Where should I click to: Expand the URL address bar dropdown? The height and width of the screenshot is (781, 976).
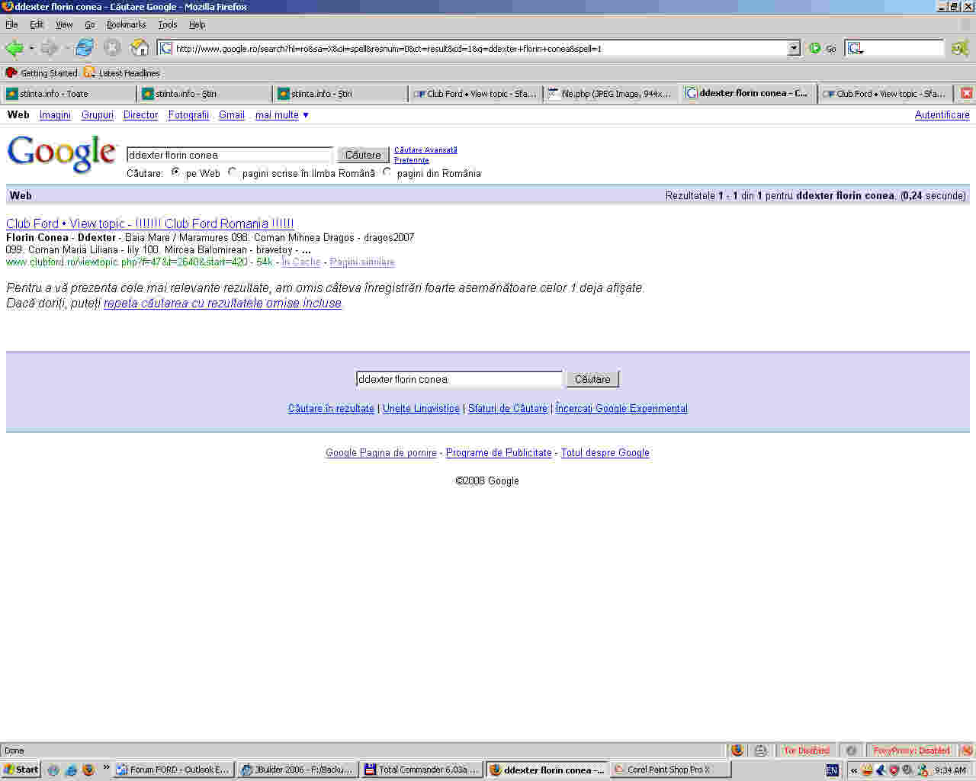coord(794,48)
